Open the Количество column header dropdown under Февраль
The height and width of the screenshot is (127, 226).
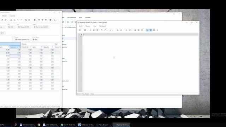tap(30, 47)
